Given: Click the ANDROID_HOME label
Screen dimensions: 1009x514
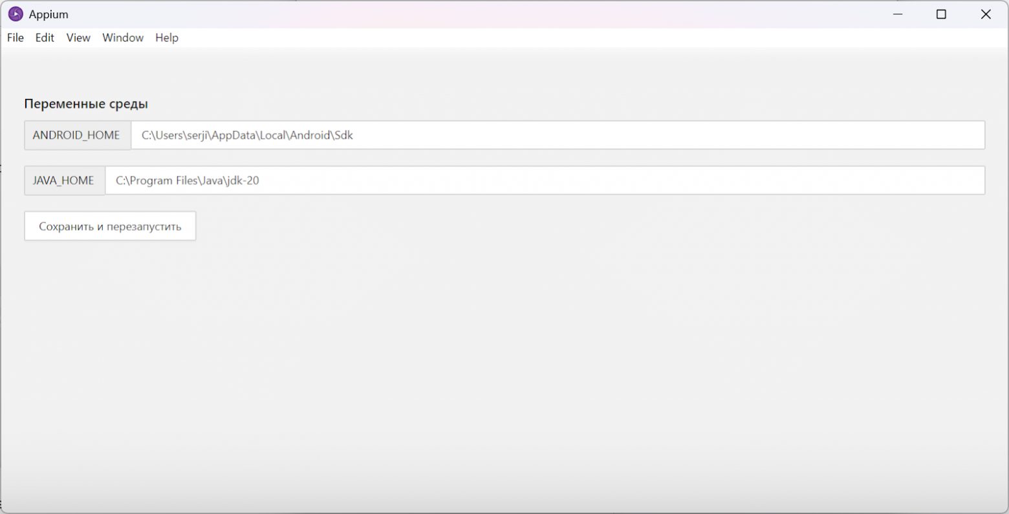Looking at the screenshot, I should tap(78, 135).
